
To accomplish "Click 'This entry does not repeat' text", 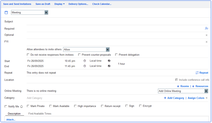I will (41, 73).
